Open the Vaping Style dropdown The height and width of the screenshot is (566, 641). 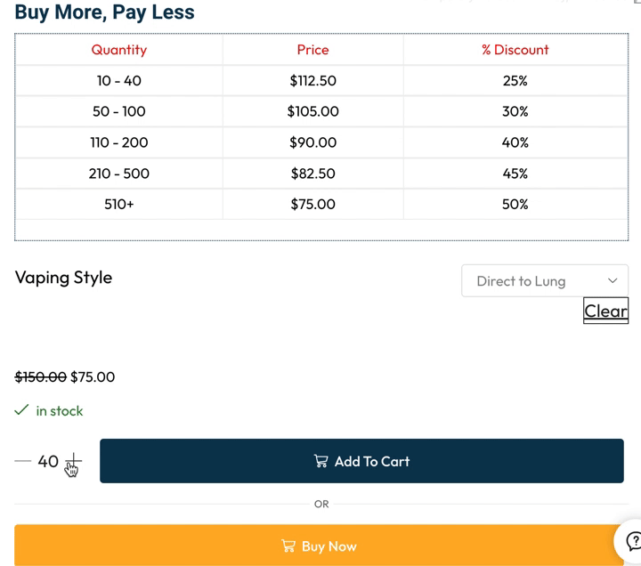pos(544,281)
